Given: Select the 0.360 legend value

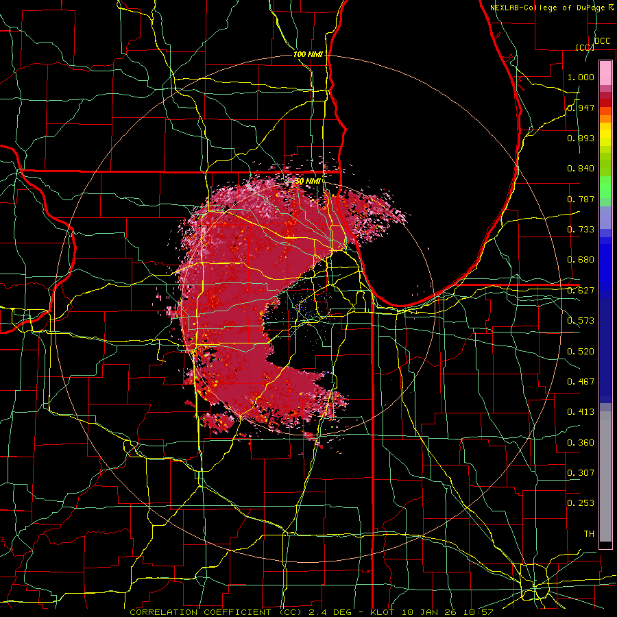Looking at the screenshot, I should click(x=581, y=443).
